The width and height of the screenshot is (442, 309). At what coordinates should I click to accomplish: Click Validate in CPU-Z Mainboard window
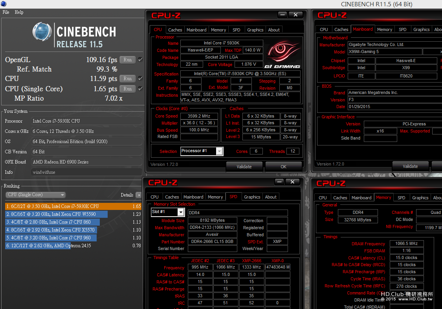410,166
